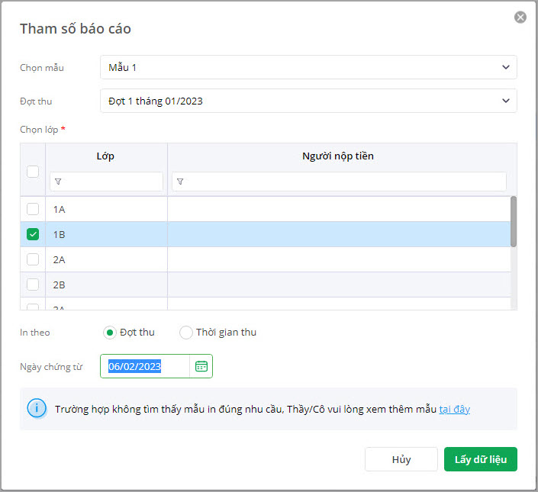Open the tại đây link
This screenshot has height=492, width=538.
(454, 409)
